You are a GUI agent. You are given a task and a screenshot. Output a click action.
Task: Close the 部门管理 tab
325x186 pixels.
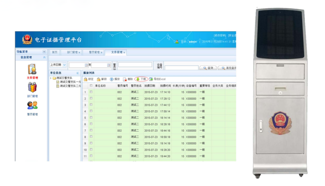(x=80, y=53)
